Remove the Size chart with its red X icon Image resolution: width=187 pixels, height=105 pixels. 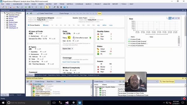(179, 18)
